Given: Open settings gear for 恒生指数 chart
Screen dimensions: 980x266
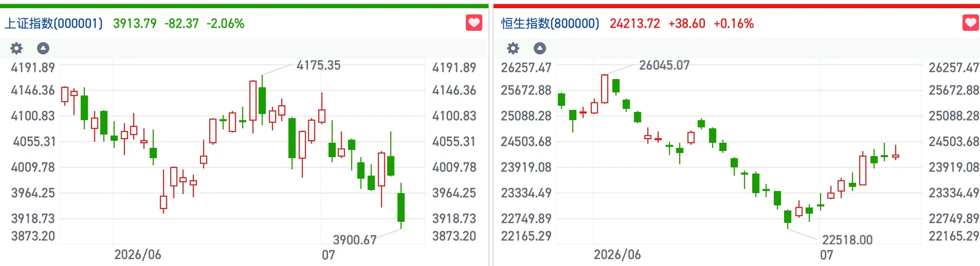Looking at the screenshot, I should click(513, 48).
